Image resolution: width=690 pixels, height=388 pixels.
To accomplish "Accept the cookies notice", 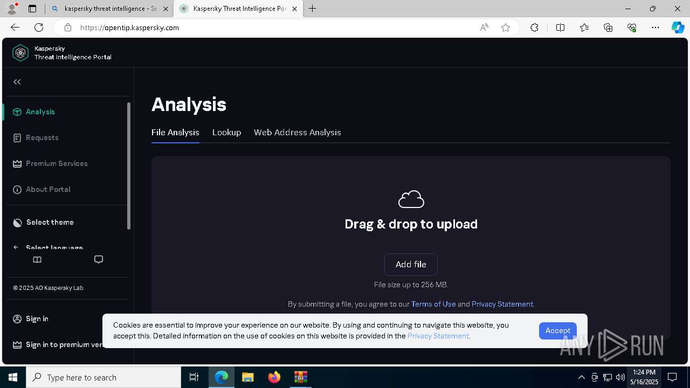I will pyautogui.click(x=558, y=330).
